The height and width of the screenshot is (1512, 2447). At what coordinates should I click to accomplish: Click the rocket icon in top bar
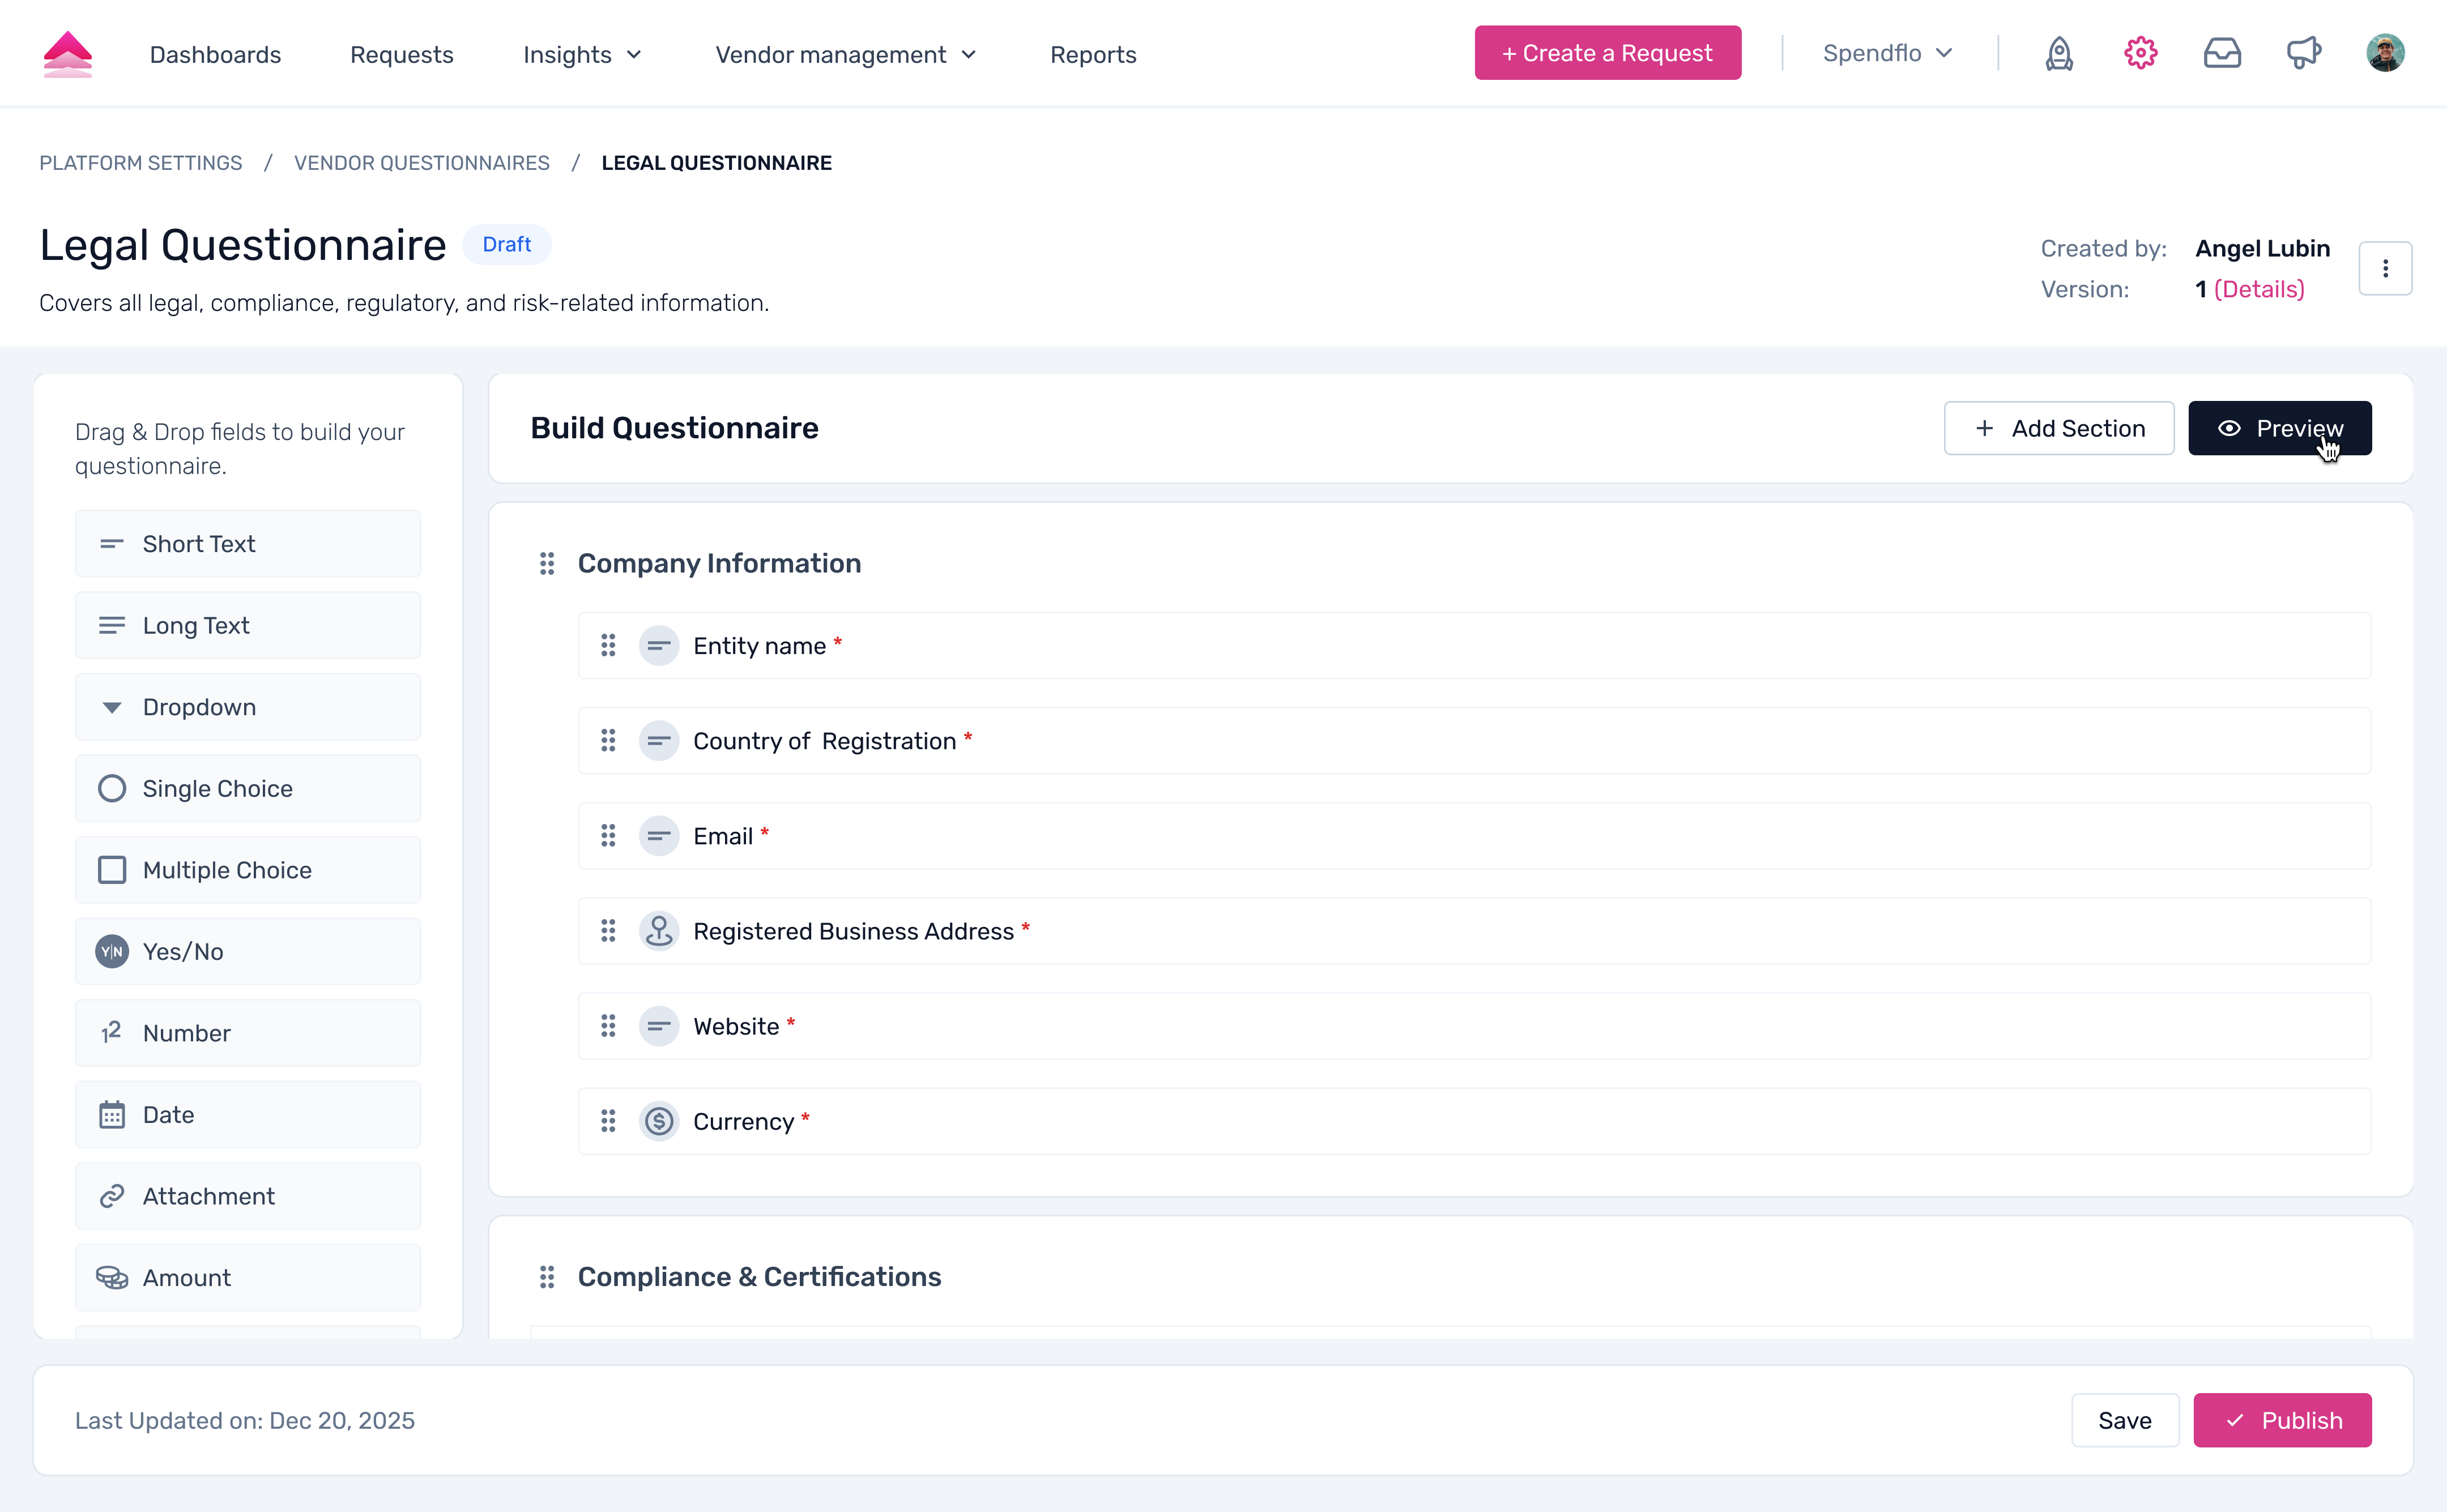(2059, 53)
